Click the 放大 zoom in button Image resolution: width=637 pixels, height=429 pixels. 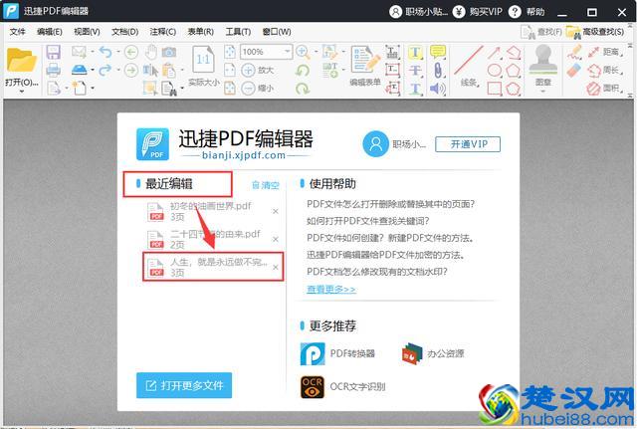pos(258,70)
